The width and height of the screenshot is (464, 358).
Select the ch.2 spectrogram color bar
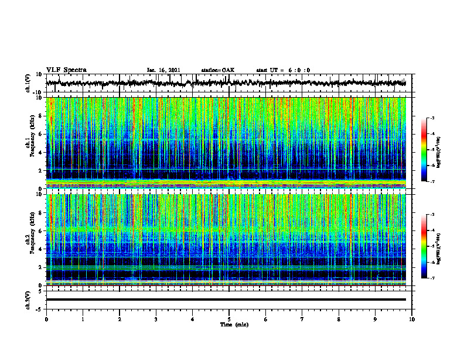pos(424,246)
